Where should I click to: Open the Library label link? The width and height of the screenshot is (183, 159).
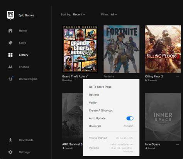coord(24,55)
